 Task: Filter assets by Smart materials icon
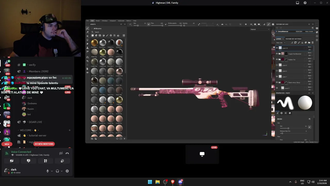click(x=96, y=35)
